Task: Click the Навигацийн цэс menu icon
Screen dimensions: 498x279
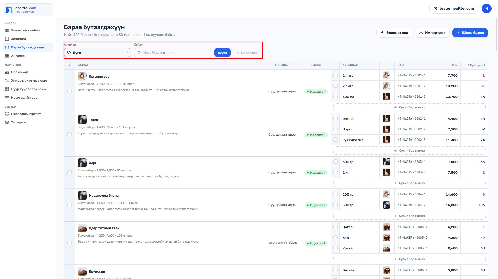Action: 7,98
